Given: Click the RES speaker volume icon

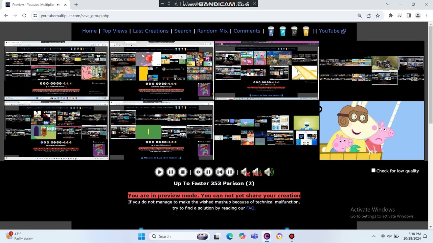Looking at the screenshot, I should click(257, 172).
